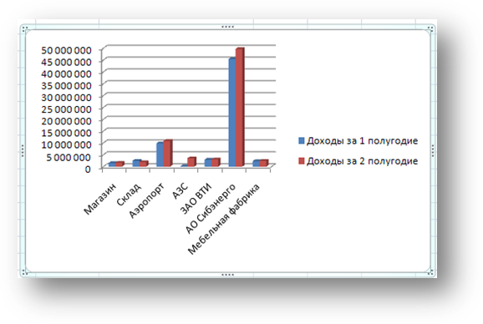Select the blue Склад bar
The height and width of the screenshot is (324, 483).
(136, 163)
